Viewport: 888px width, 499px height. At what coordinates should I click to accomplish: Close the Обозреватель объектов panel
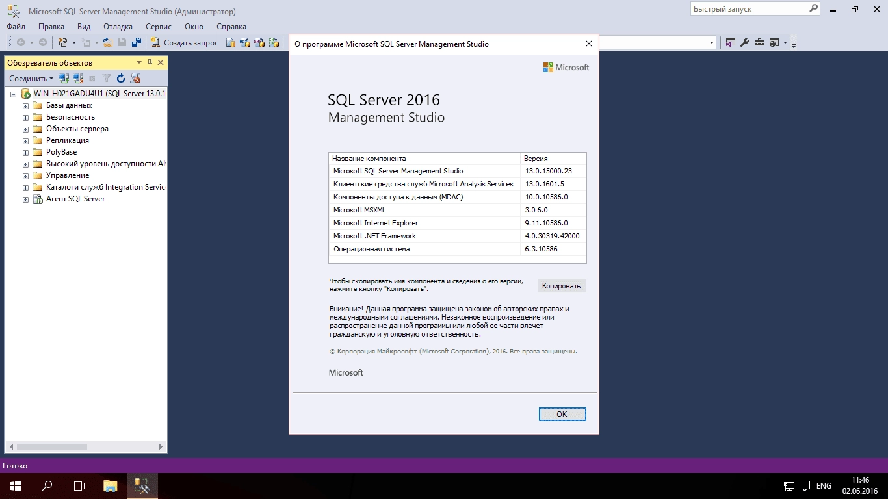point(161,62)
